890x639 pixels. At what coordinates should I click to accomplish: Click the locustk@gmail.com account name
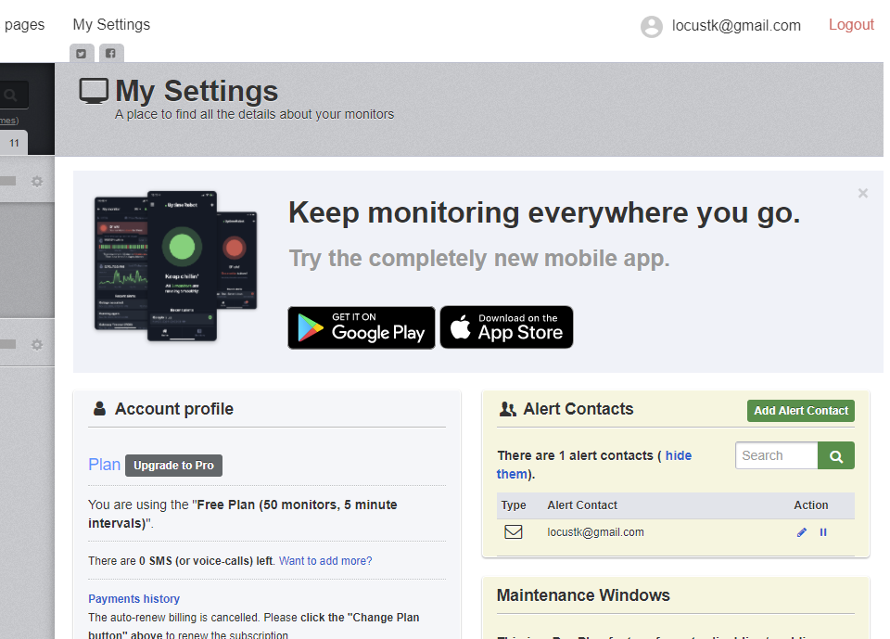point(736,26)
